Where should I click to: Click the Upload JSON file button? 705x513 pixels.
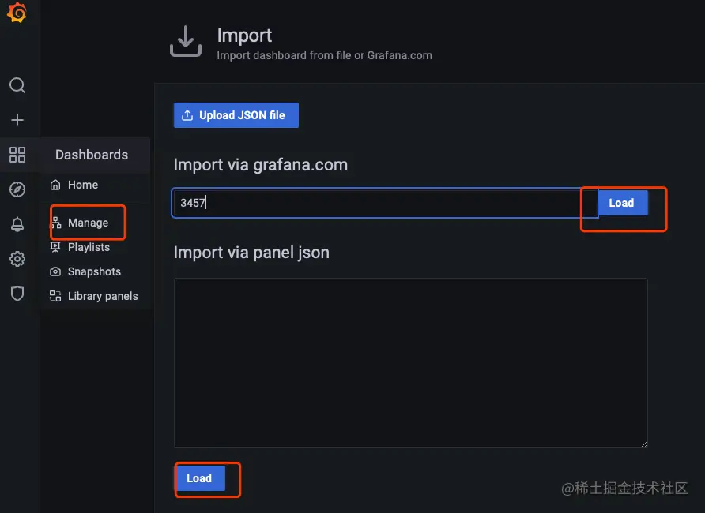(236, 115)
